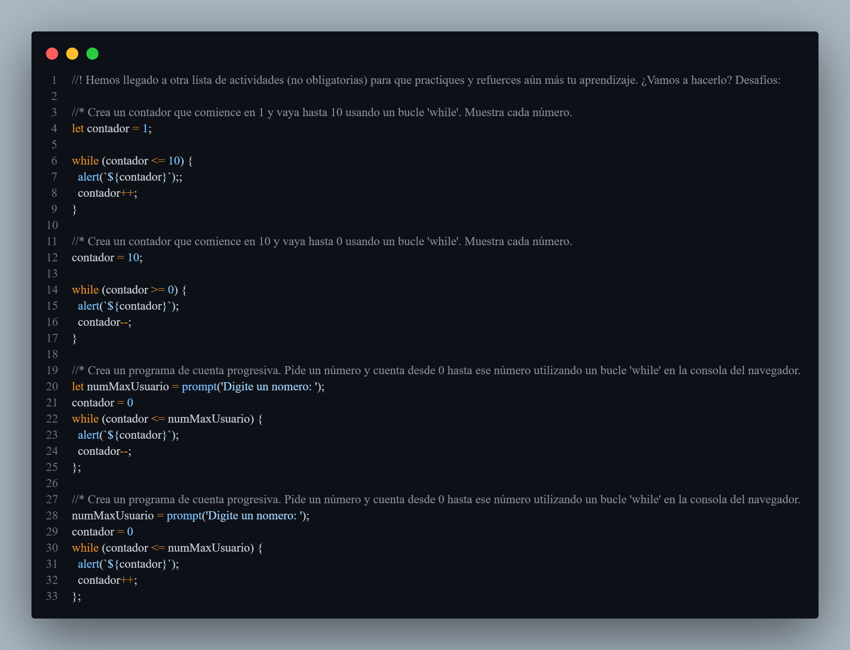The image size is (850, 650).
Task: Click the alert call on line 15
Action: tap(128, 306)
